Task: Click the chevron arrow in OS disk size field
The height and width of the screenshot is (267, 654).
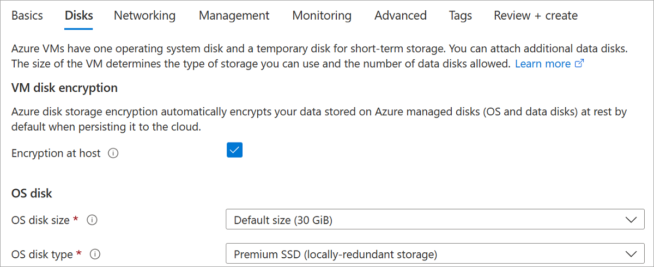Action: (631, 220)
